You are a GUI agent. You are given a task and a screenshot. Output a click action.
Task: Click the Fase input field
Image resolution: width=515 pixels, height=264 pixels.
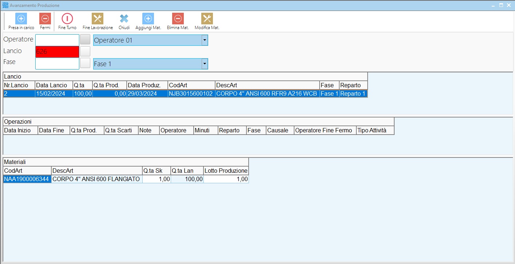(57, 63)
